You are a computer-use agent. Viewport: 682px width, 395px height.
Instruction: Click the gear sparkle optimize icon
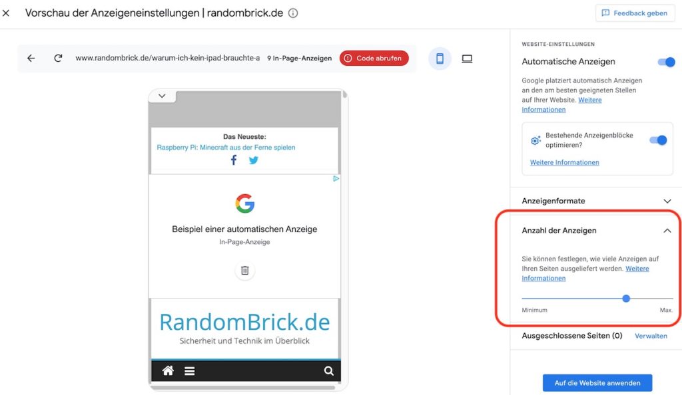pyautogui.click(x=535, y=140)
